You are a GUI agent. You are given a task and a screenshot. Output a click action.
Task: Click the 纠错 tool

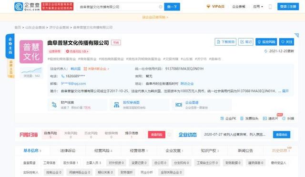click(x=288, y=118)
